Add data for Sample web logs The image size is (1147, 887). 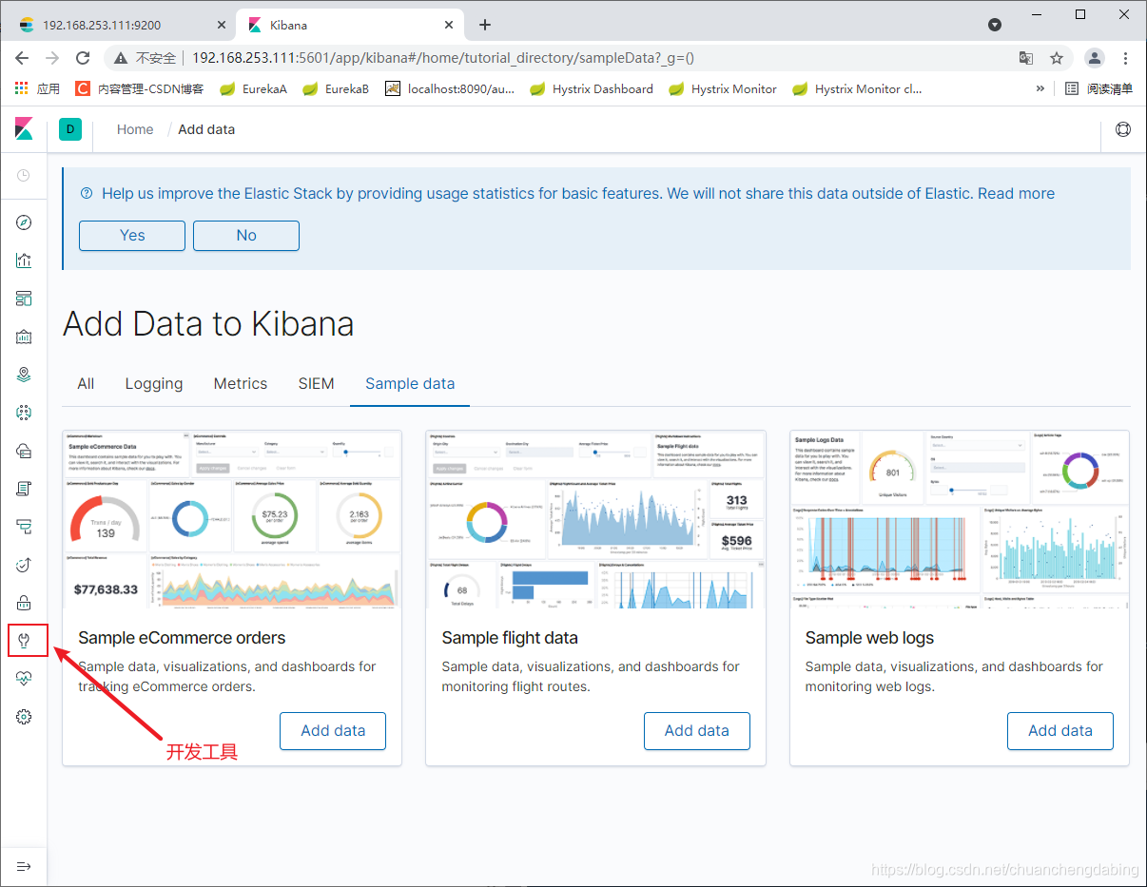(x=1060, y=731)
